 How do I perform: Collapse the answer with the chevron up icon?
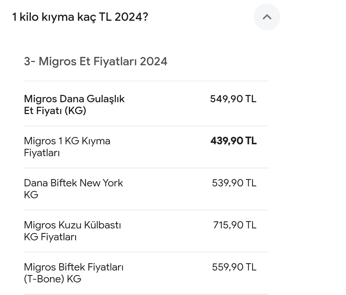point(267,17)
